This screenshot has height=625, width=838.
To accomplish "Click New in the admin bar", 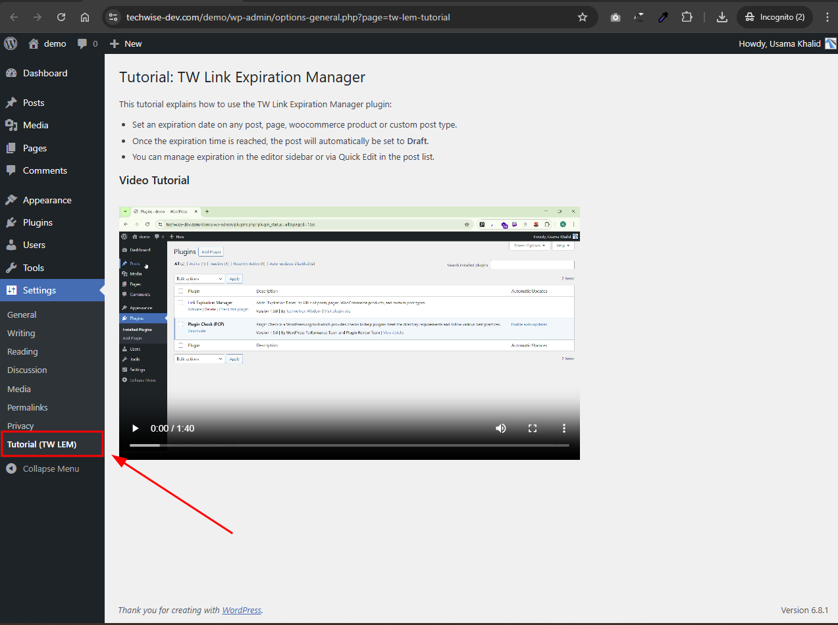I will (126, 43).
